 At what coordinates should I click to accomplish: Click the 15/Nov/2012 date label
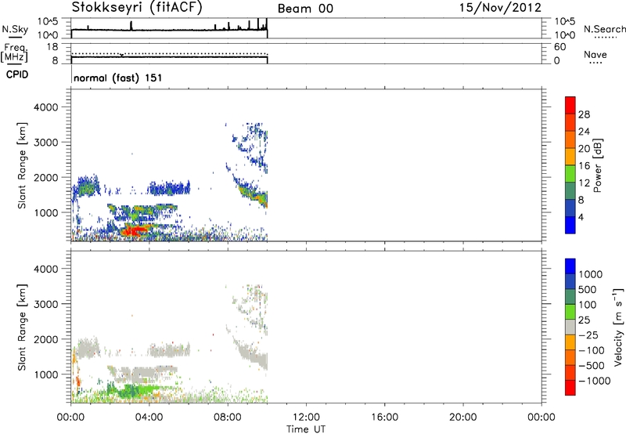click(x=500, y=8)
